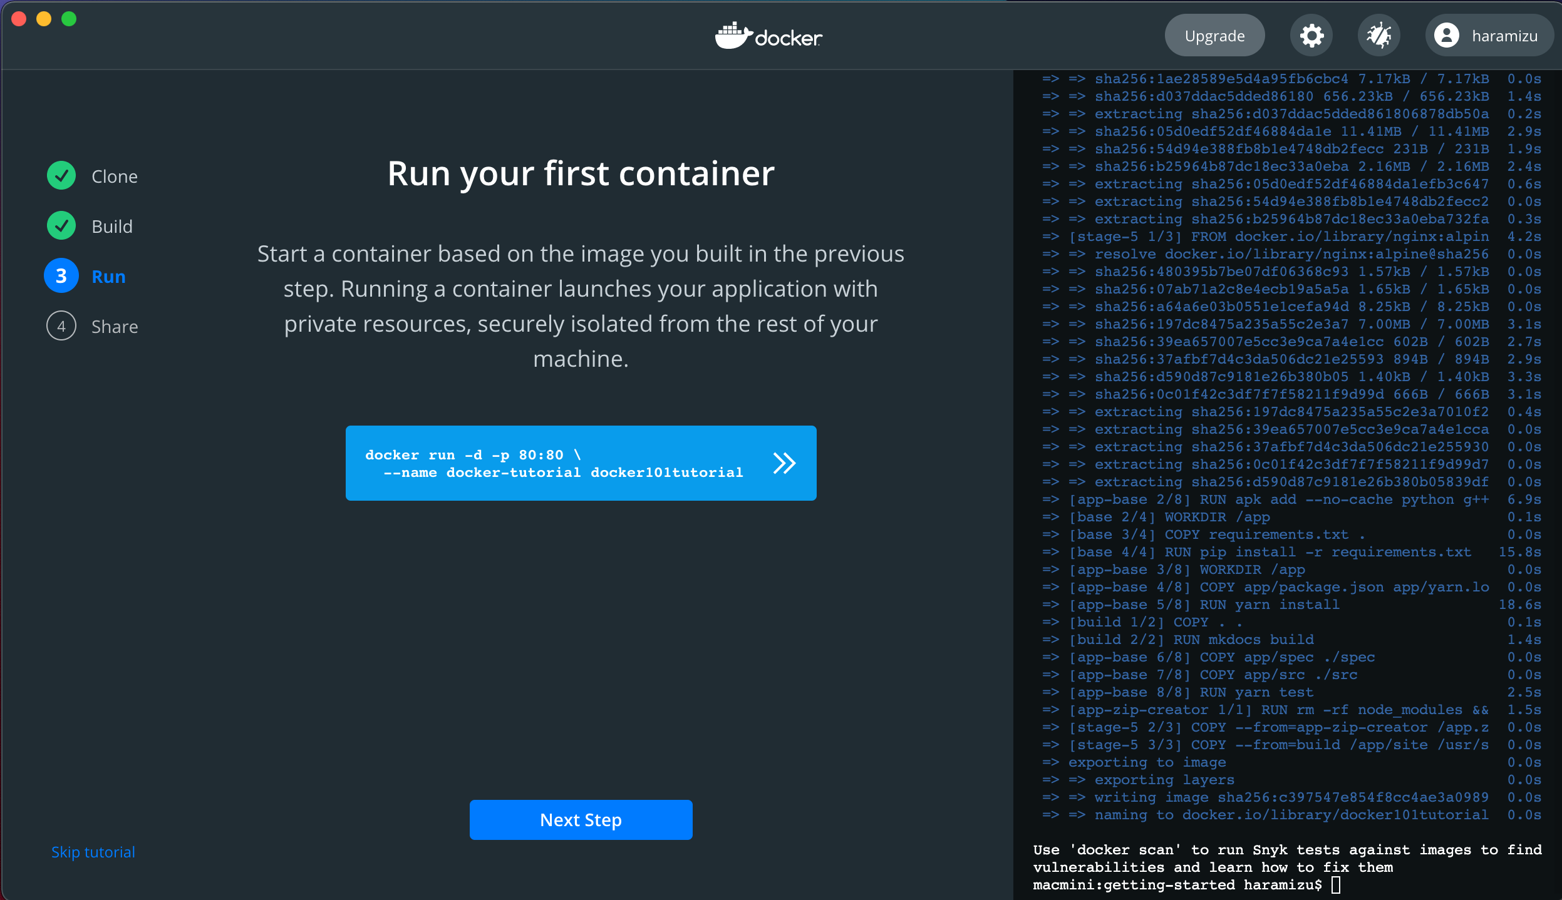Select the step 3 Run circle
The height and width of the screenshot is (900, 1562).
pyautogui.click(x=61, y=276)
